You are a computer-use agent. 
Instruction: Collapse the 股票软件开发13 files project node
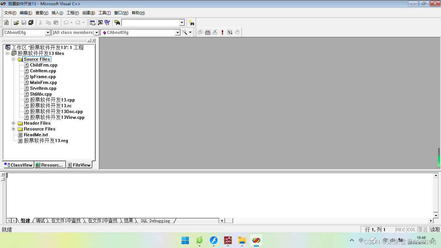[x=7, y=53]
